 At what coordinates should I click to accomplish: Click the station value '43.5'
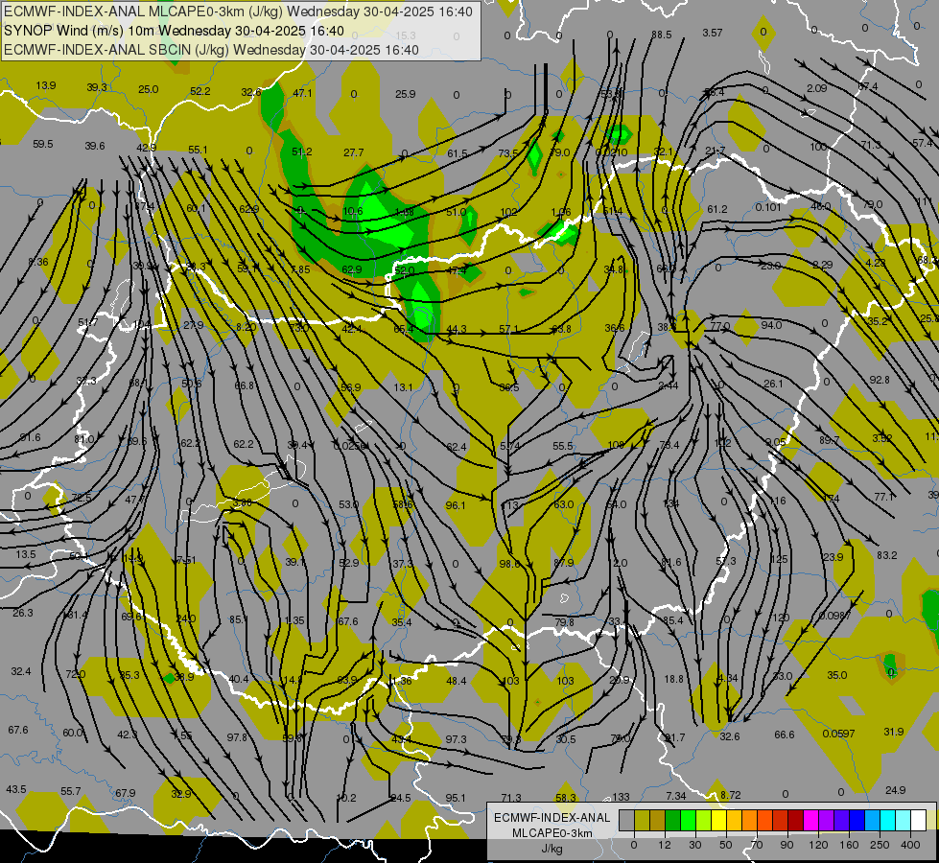[x=16, y=789]
